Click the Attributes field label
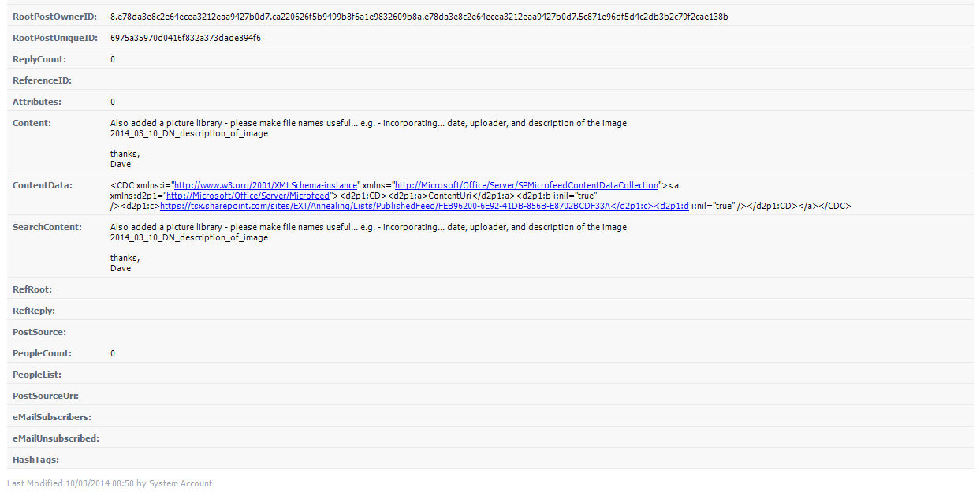Image resolution: width=980 pixels, height=492 pixels. click(x=37, y=102)
